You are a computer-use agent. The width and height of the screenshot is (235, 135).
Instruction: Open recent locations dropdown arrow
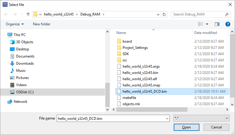pos(22,14)
